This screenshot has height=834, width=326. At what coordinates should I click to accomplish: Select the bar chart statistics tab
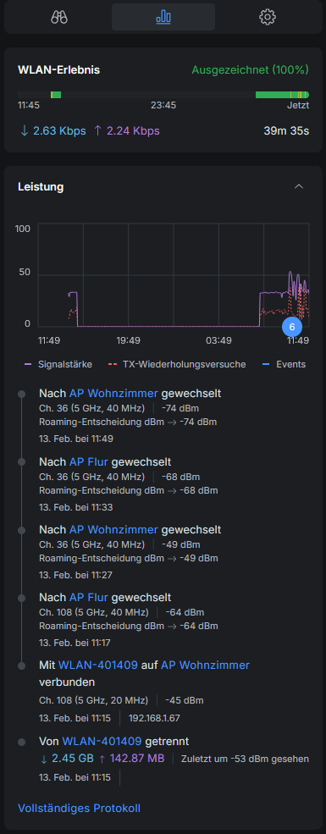pyautogui.click(x=163, y=17)
